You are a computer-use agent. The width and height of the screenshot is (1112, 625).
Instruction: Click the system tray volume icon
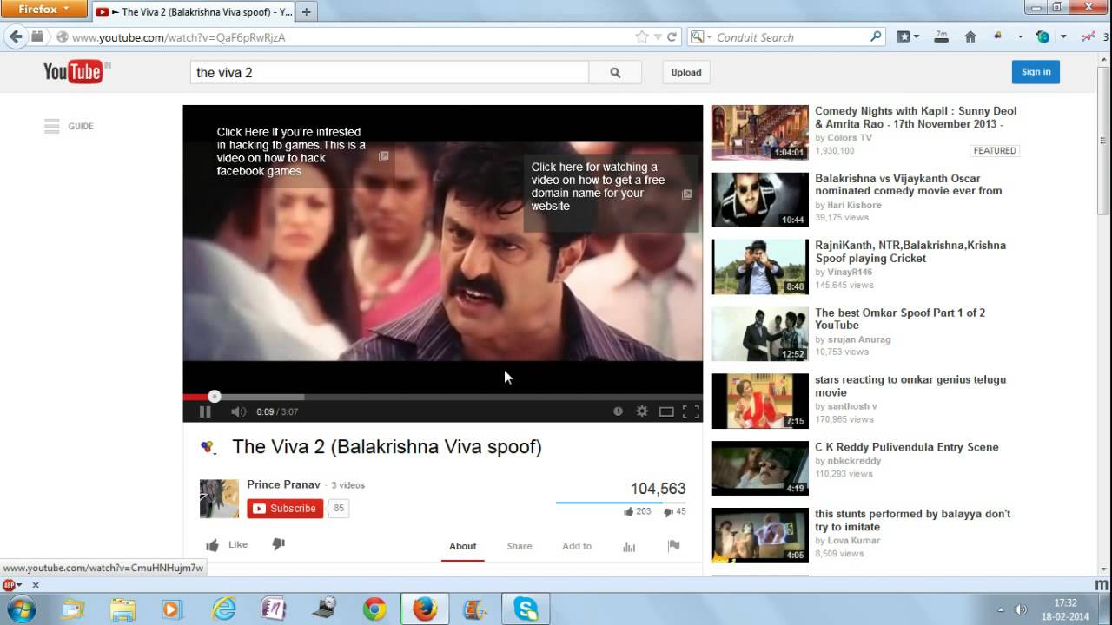point(1021,609)
